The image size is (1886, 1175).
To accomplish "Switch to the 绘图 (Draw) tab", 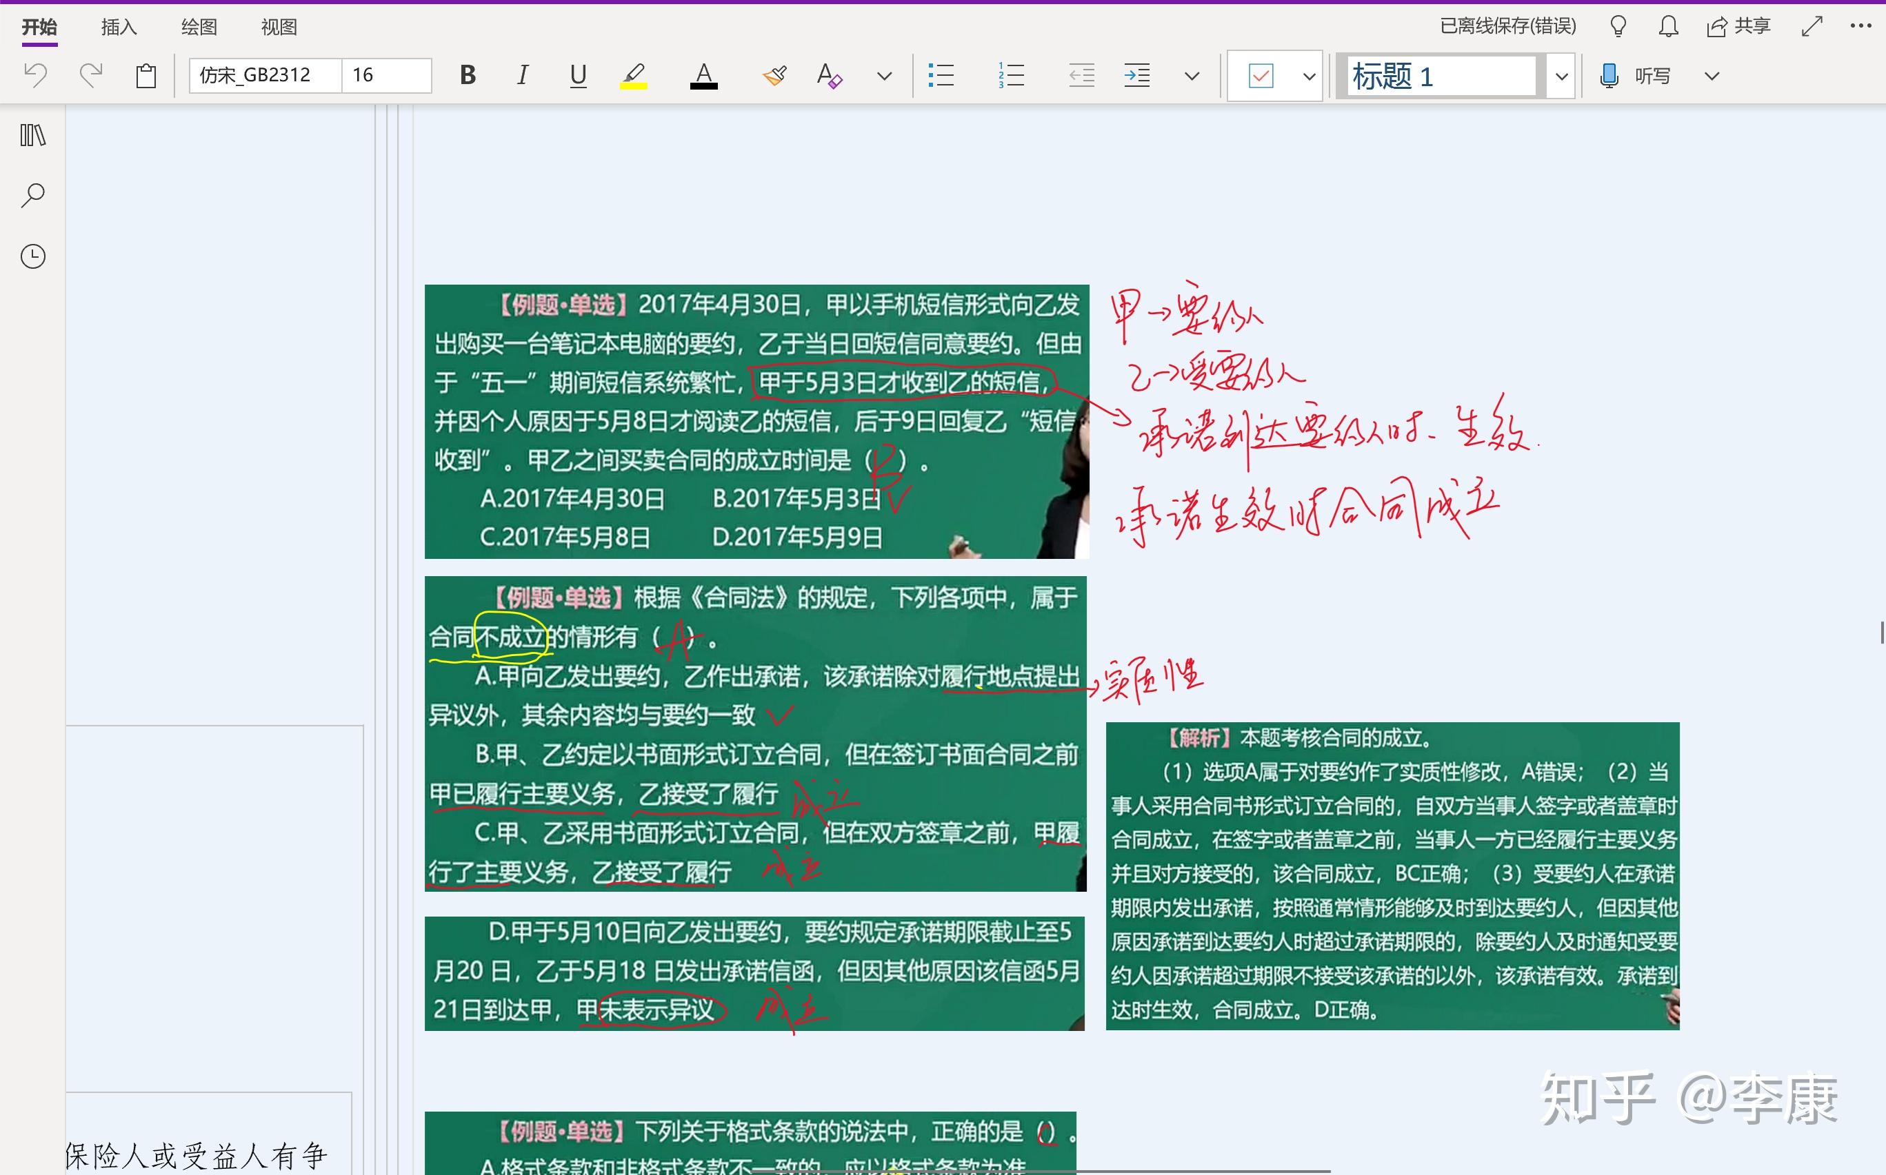I will click(199, 27).
